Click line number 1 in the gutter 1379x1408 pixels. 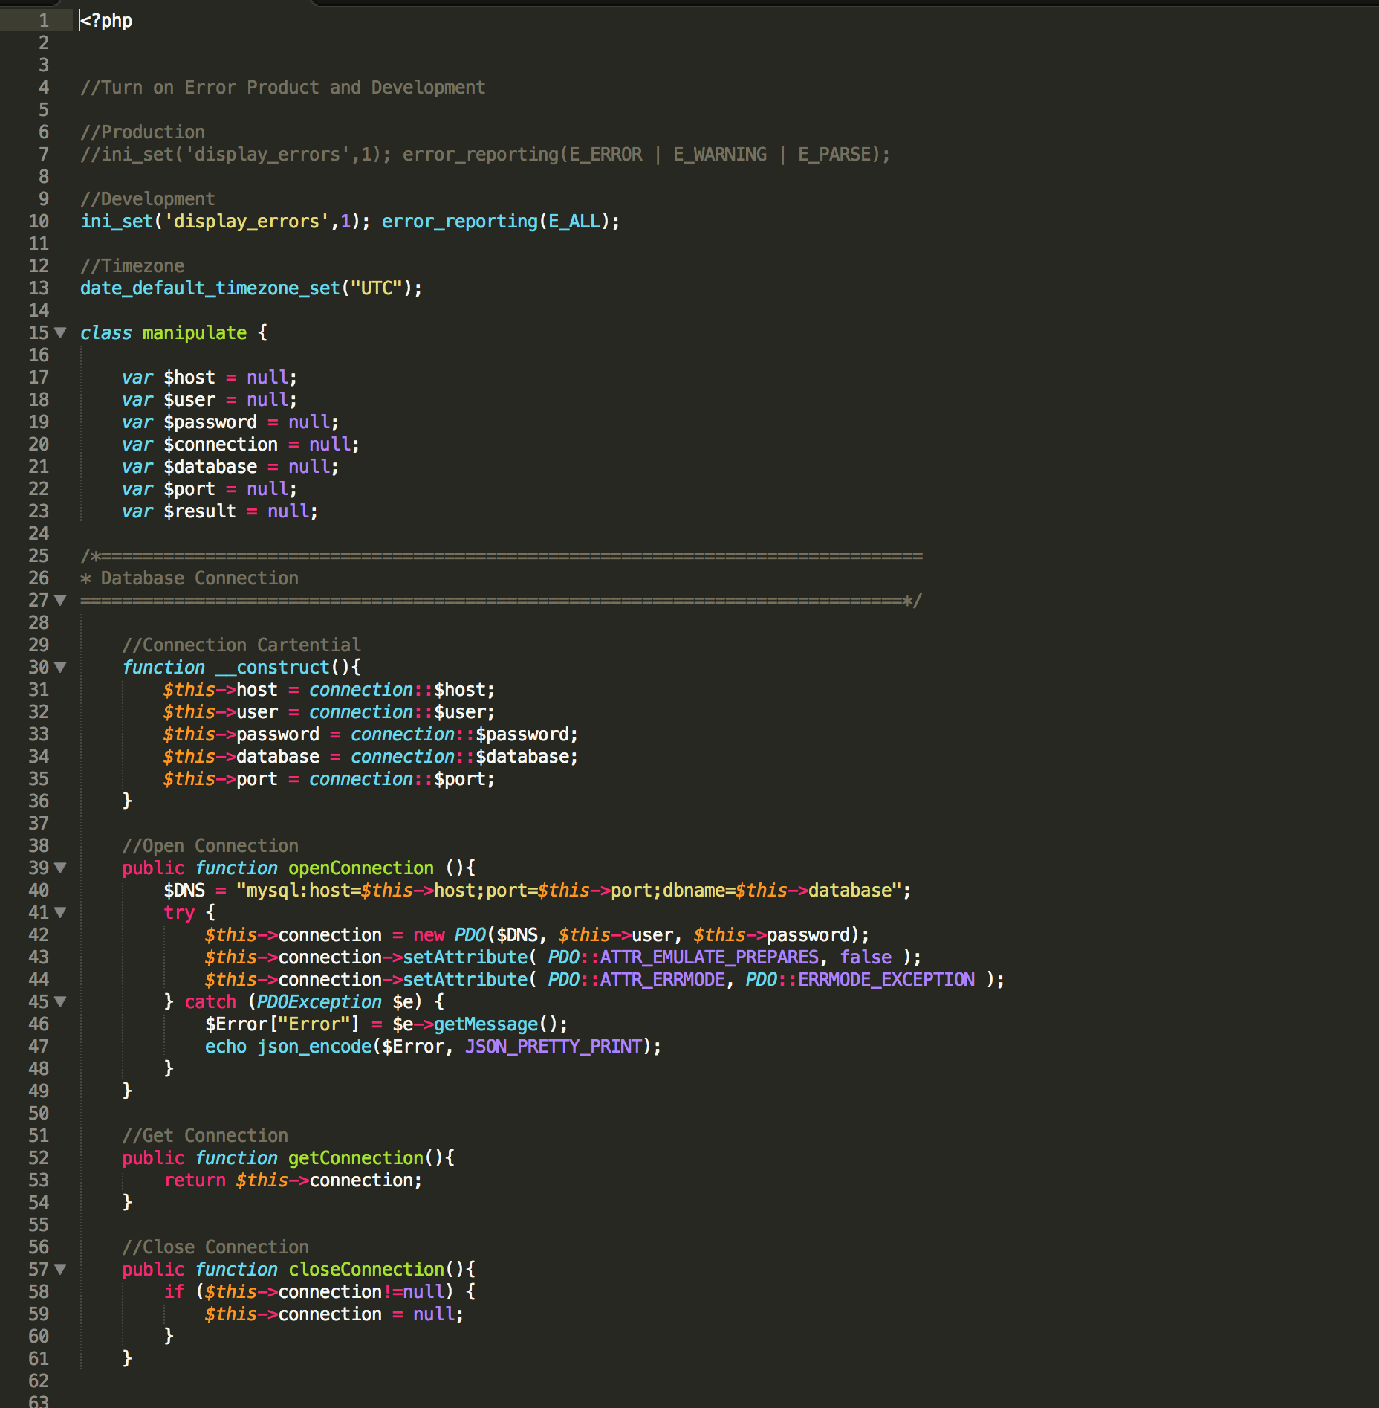[44, 21]
